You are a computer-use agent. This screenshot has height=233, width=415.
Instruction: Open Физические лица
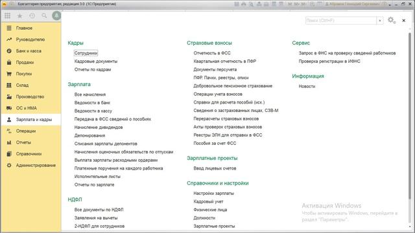pos(210,210)
